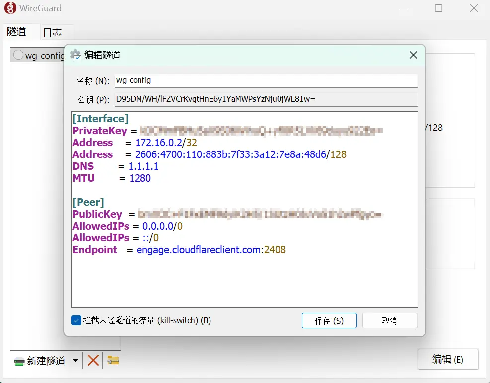Click the endpoint engage.cloudflareclient.com:2408

pyautogui.click(x=211, y=250)
